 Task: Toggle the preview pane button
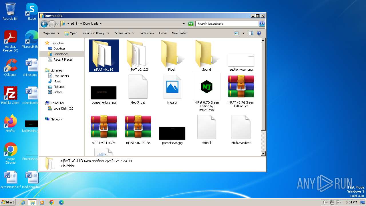251,33
